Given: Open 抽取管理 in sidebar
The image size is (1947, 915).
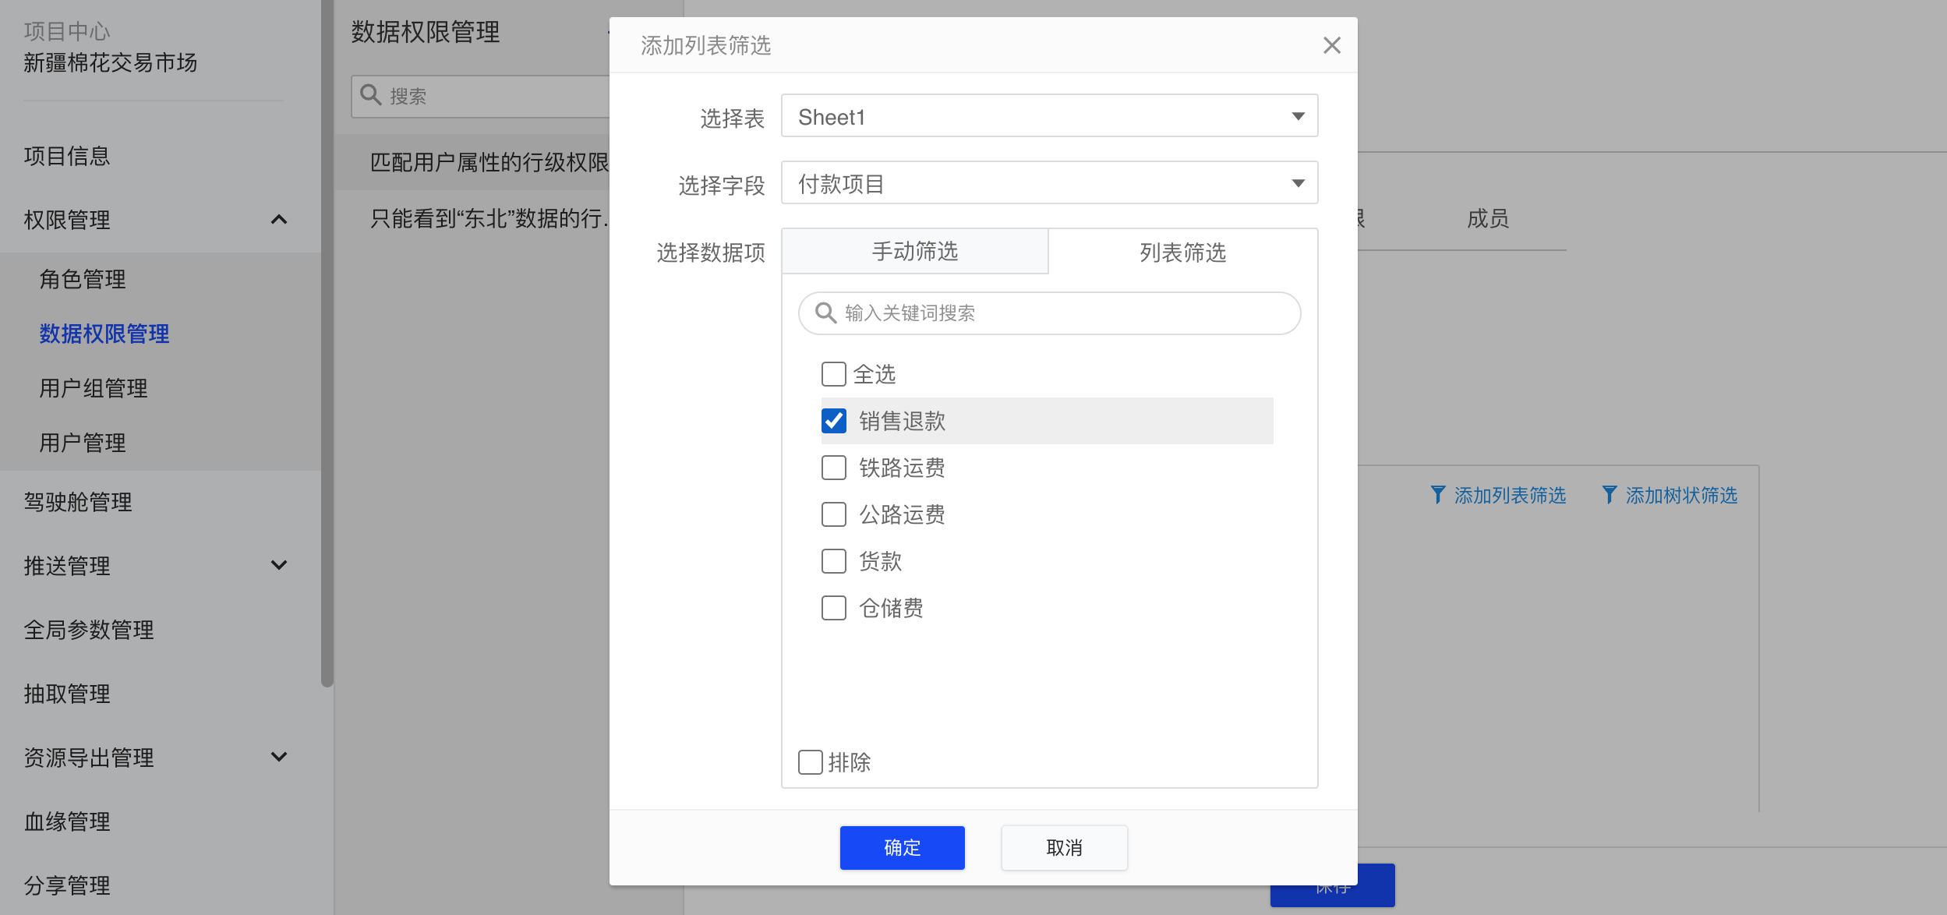Looking at the screenshot, I should point(67,694).
